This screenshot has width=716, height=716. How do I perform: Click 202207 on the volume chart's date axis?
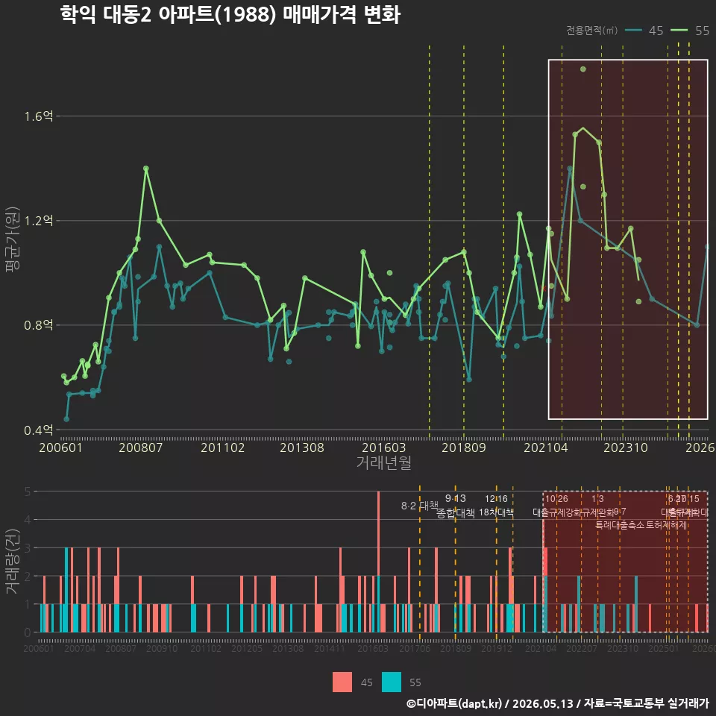click(x=582, y=648)
